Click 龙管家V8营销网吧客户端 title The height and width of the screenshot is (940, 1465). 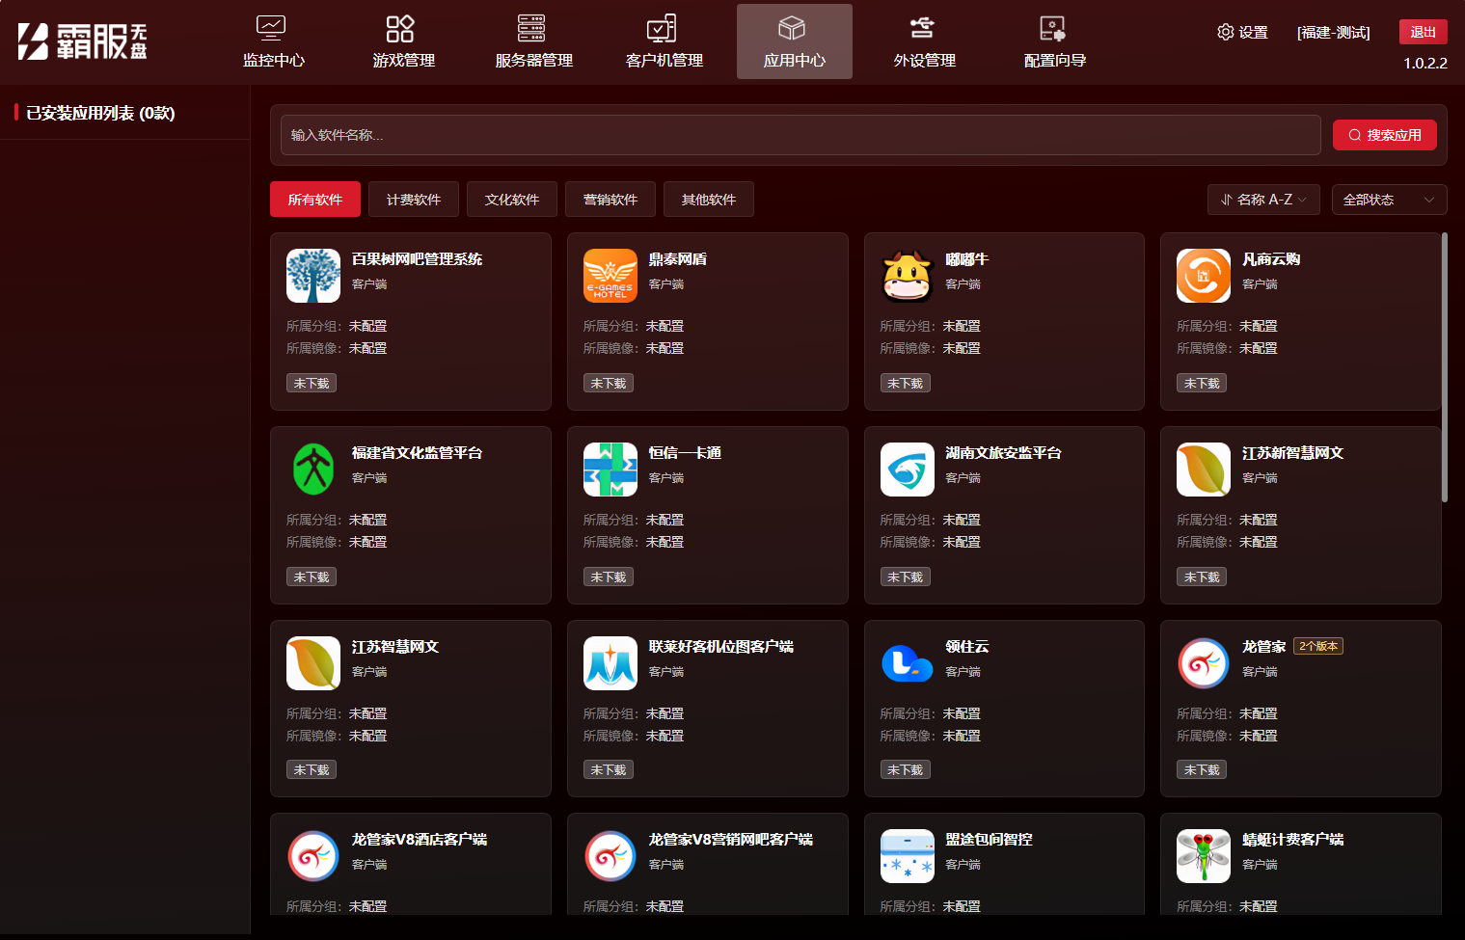click(731, 839)
